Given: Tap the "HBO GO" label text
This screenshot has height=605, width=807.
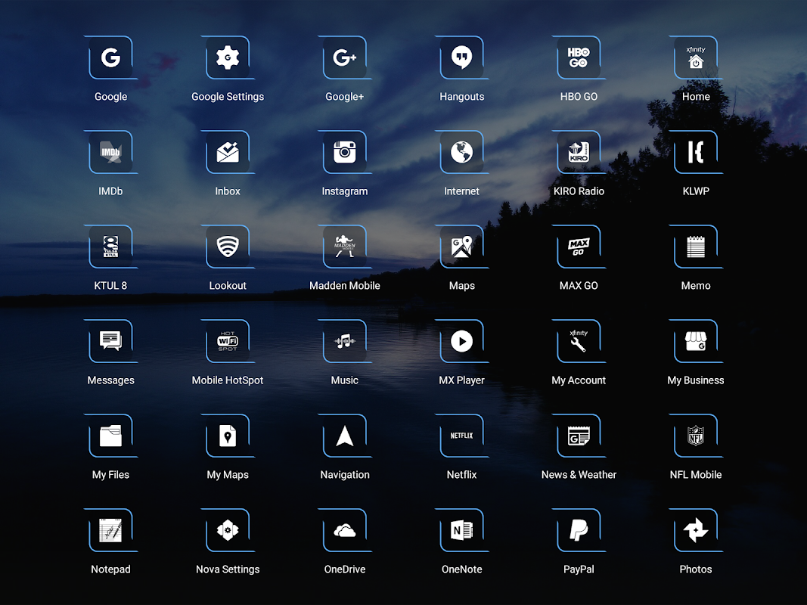Looking at the screenshot, I should pyautogui.click(x=579, y=96).
